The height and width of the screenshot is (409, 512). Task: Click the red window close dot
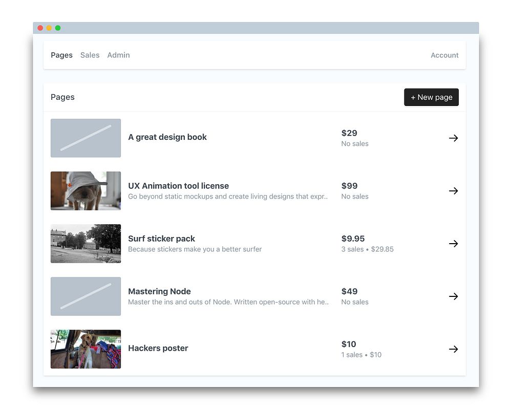[x=40, y=28]
